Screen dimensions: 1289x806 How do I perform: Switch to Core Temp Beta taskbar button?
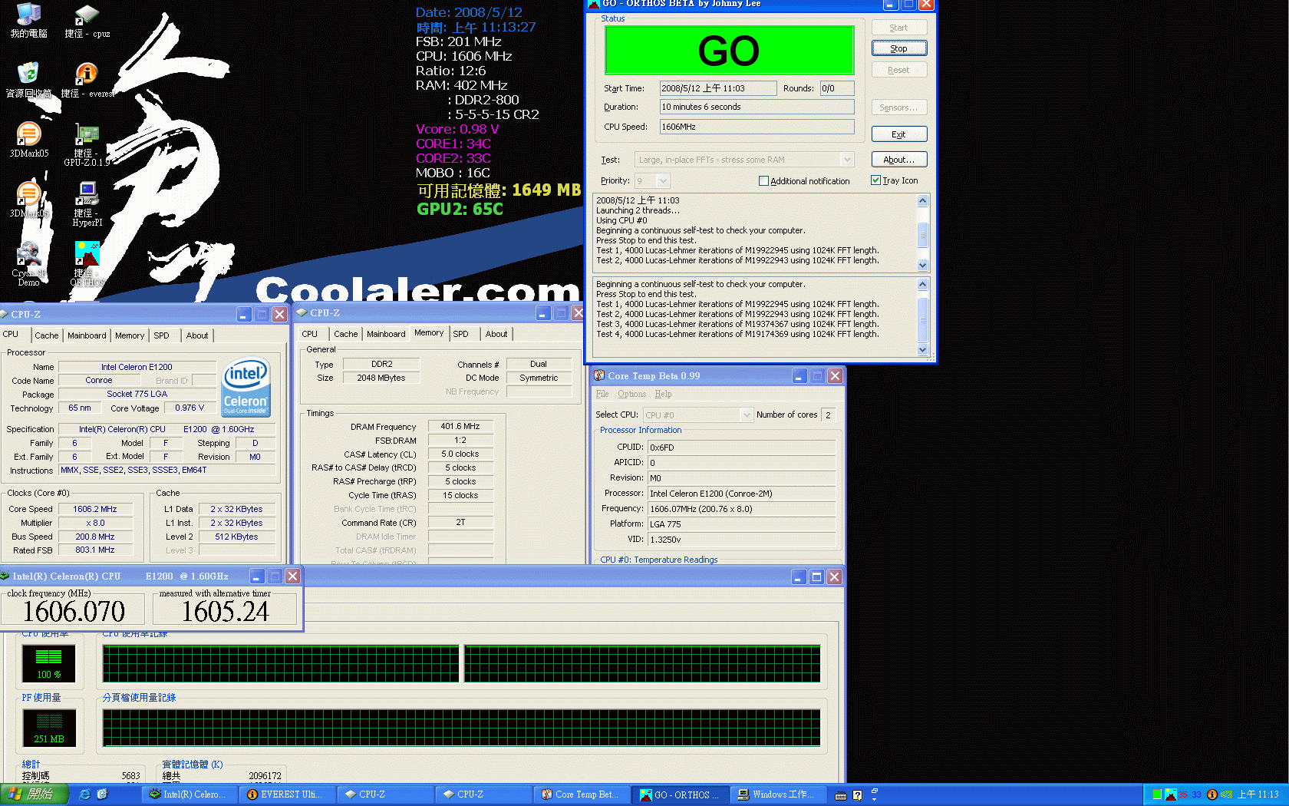coord(582,794)
